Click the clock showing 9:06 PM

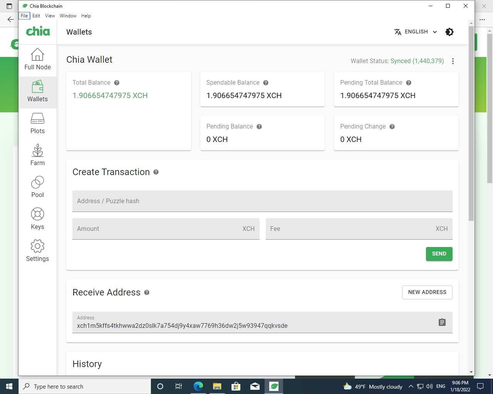(x=460, y=386)
